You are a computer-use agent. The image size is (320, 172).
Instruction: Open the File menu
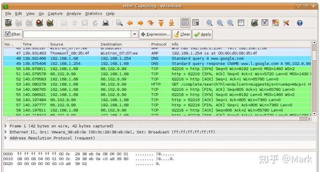tap(8, 14)
